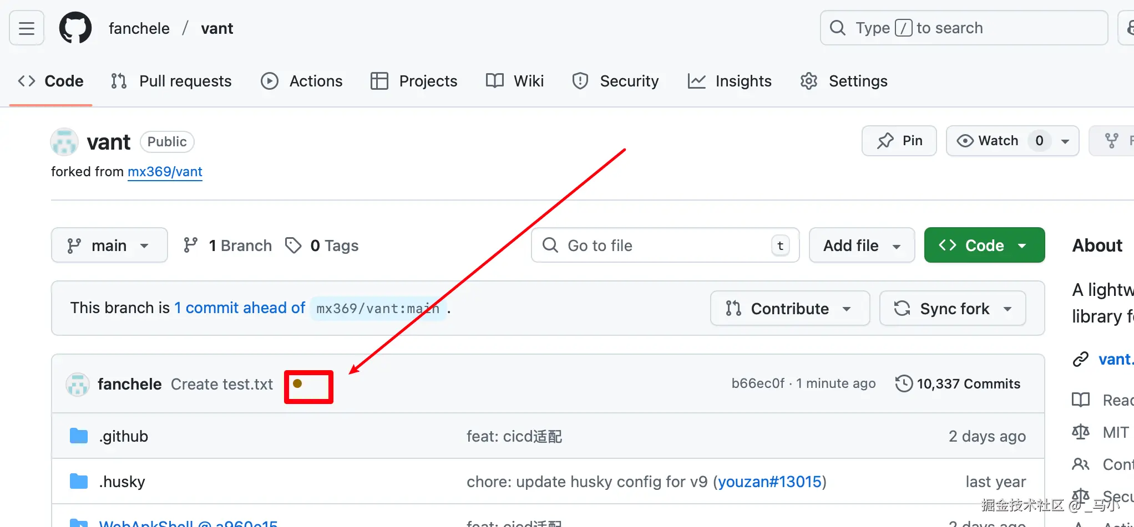
Task: Click the search magnifier icon in header
Action: pyautogui.click(x=838, y=28)
